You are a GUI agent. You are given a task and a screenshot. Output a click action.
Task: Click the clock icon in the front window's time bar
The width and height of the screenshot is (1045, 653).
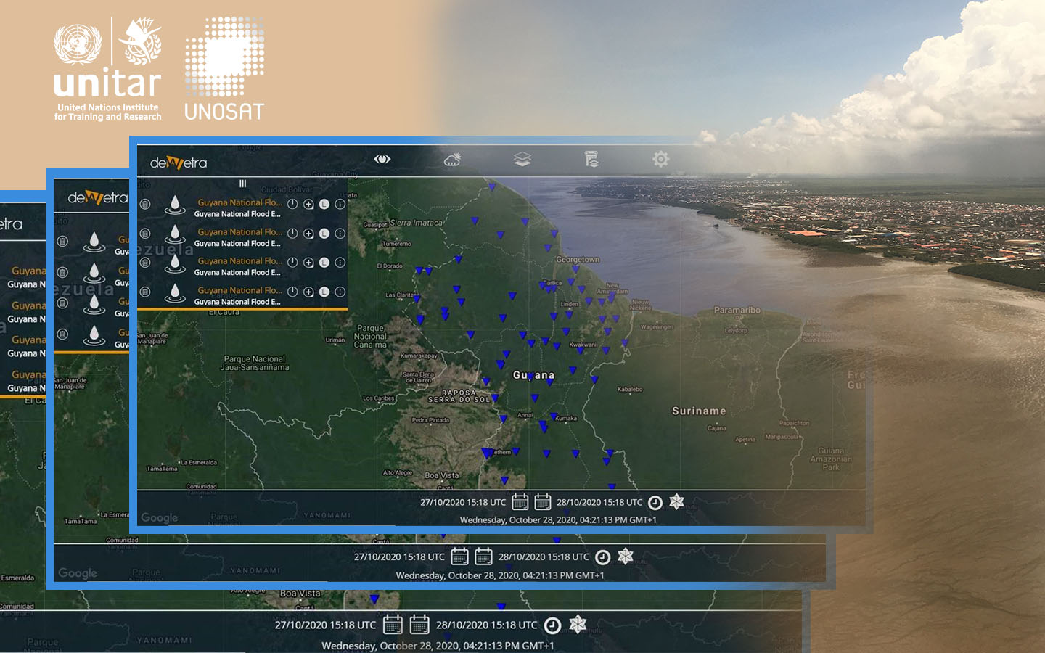(x=655, y=502)
